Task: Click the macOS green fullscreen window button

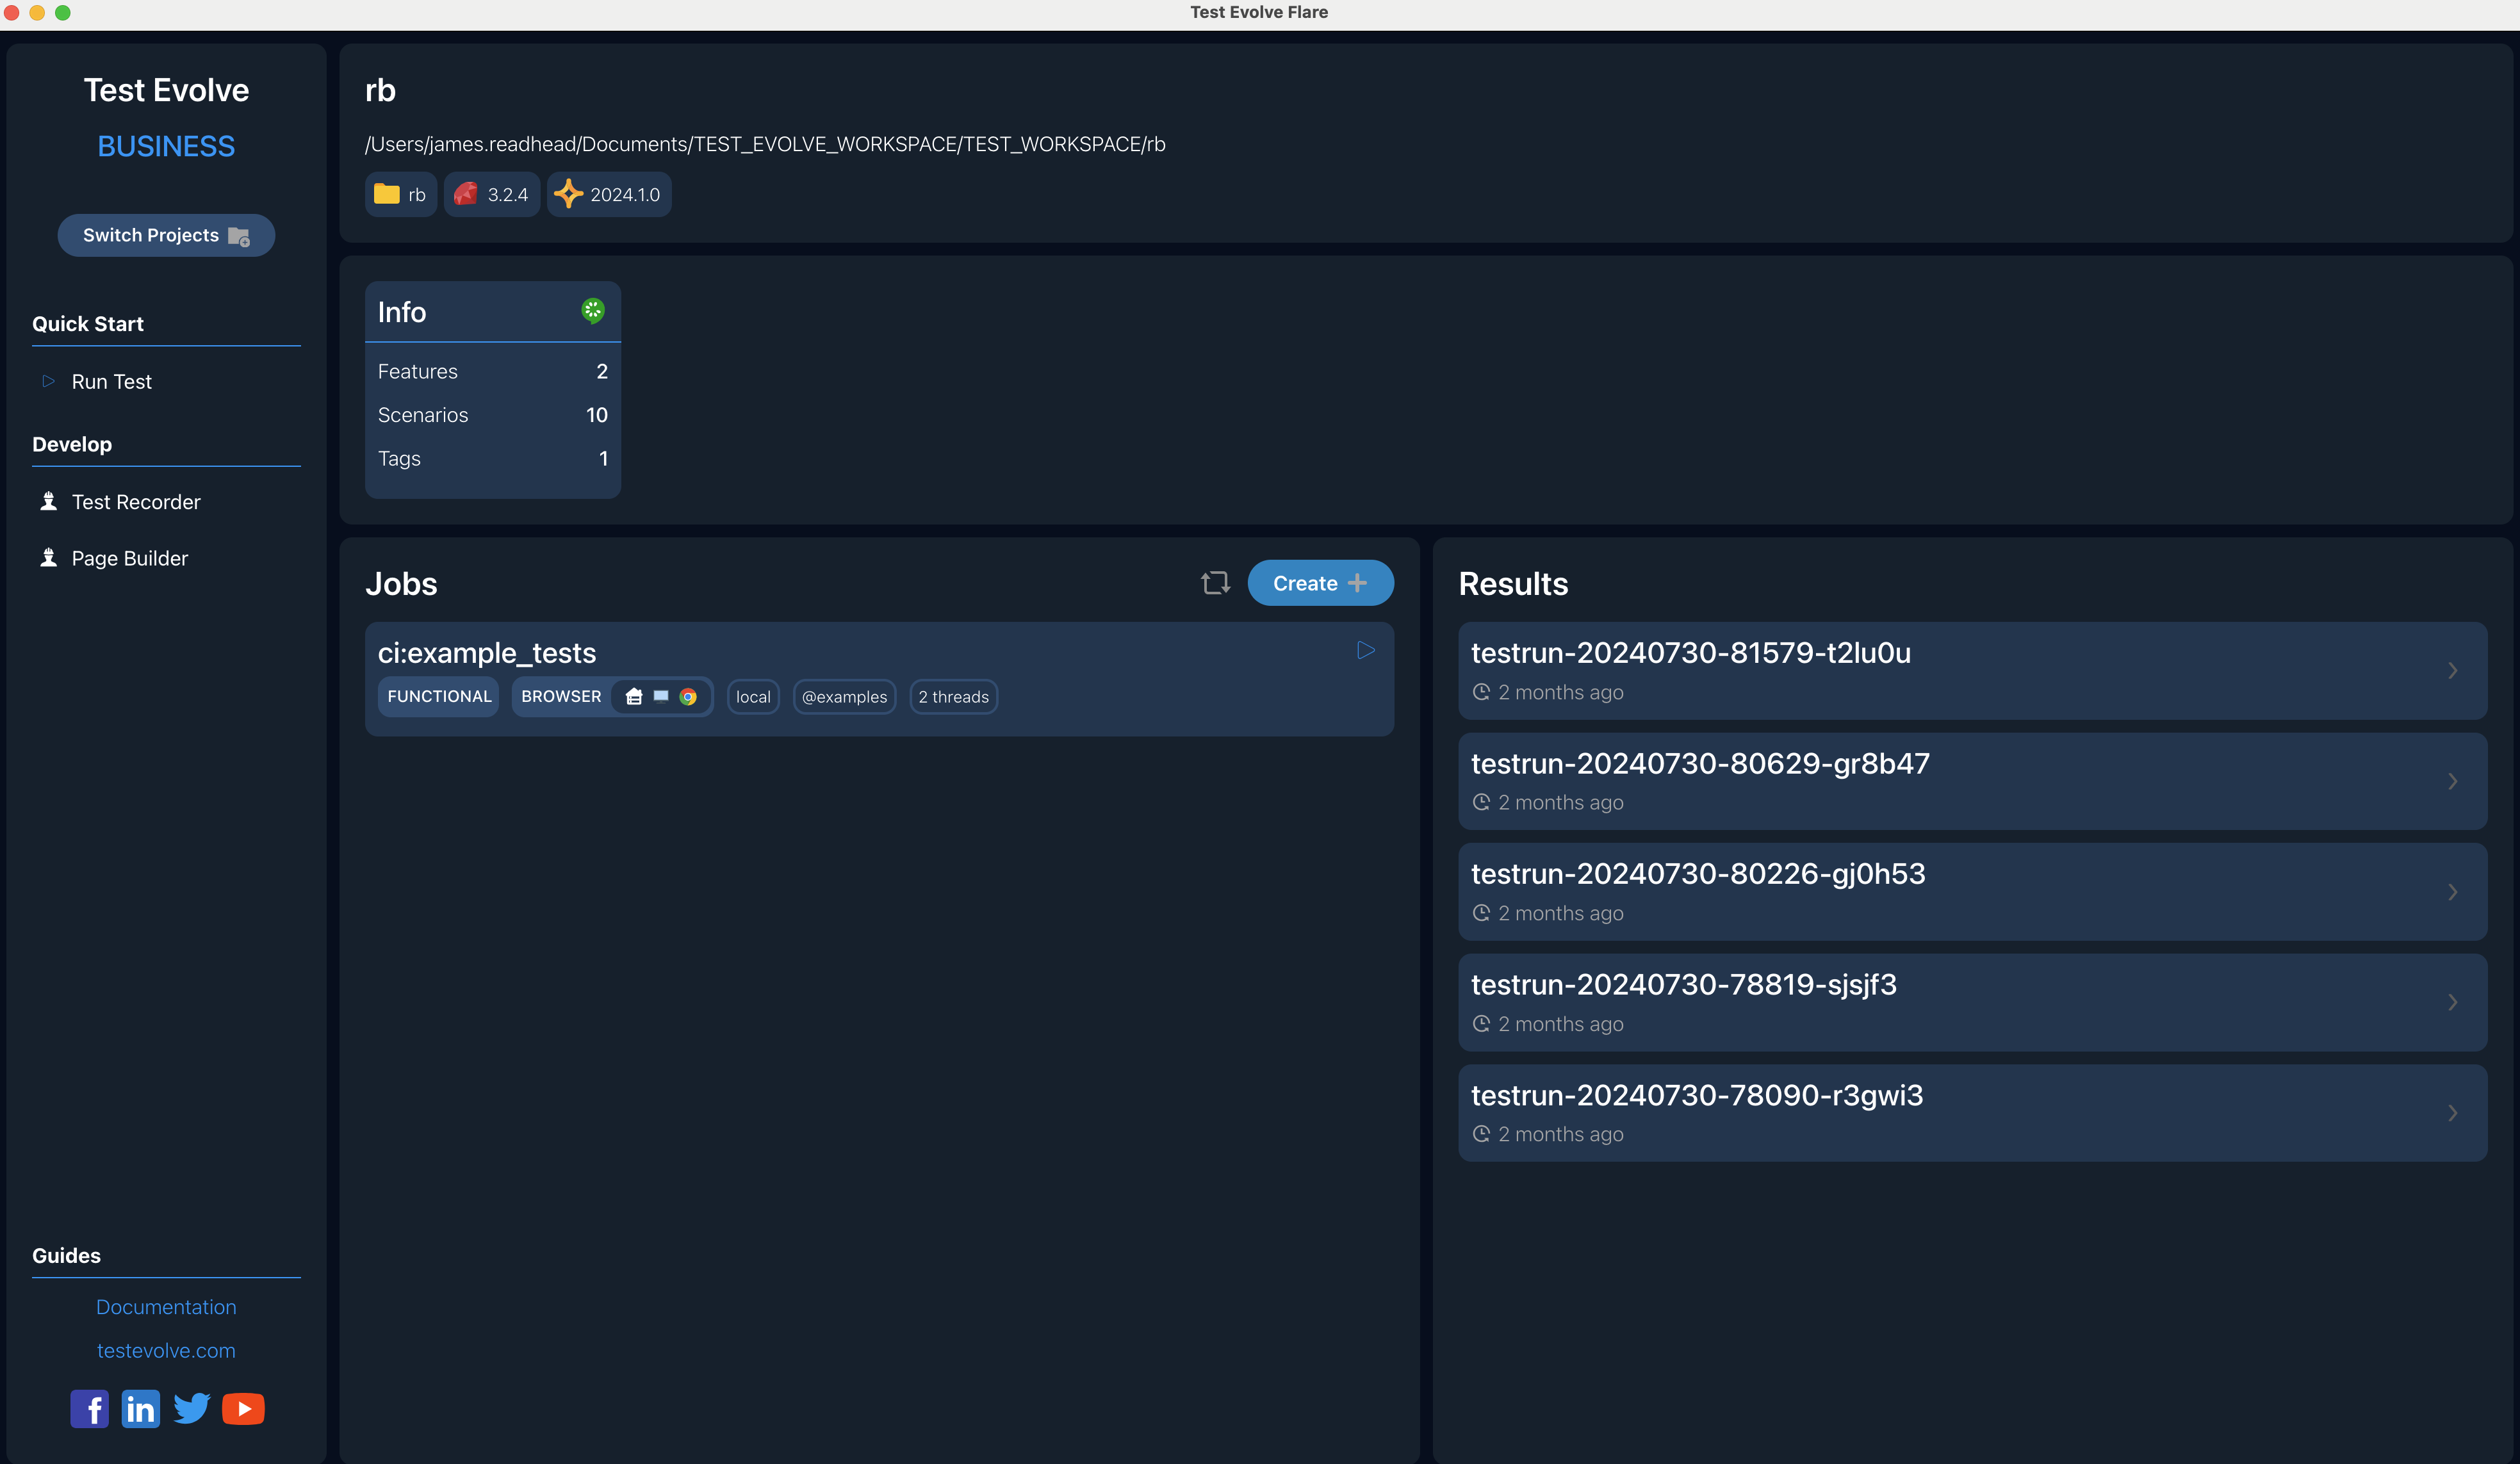Action: 63,12
